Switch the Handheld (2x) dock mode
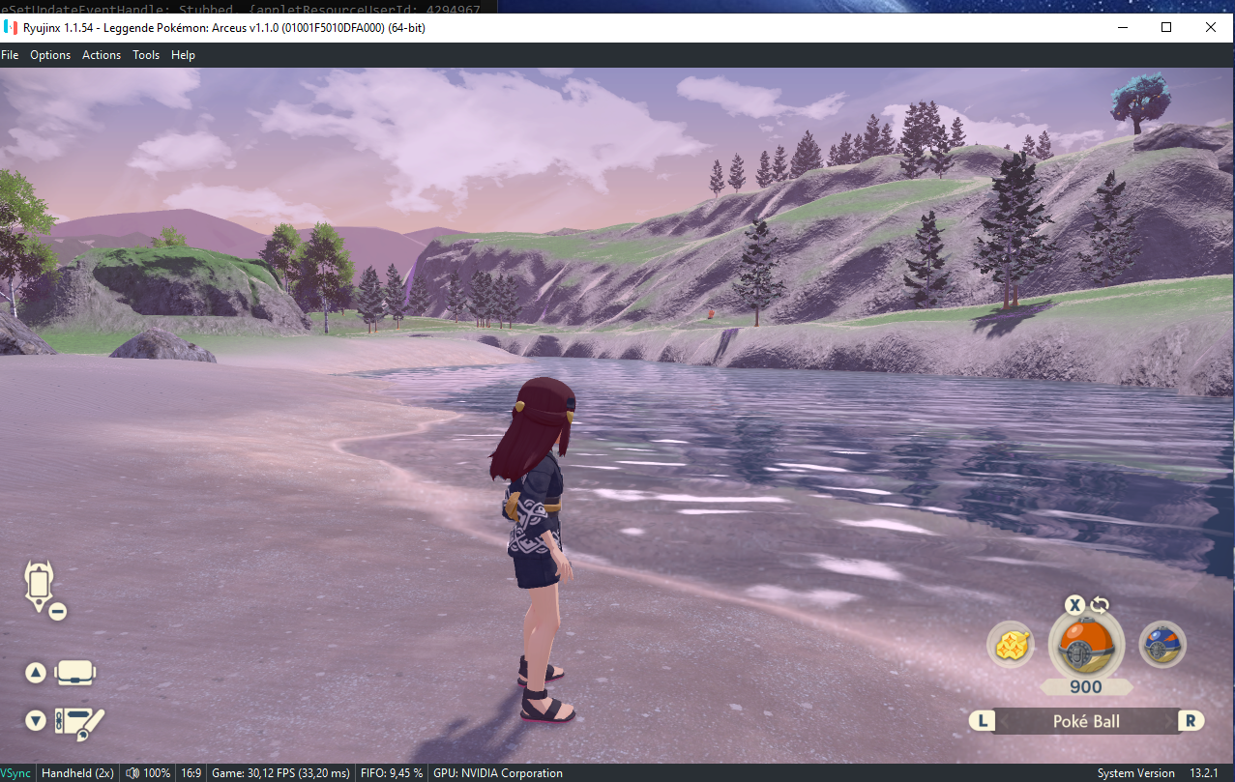 point(77,773)
